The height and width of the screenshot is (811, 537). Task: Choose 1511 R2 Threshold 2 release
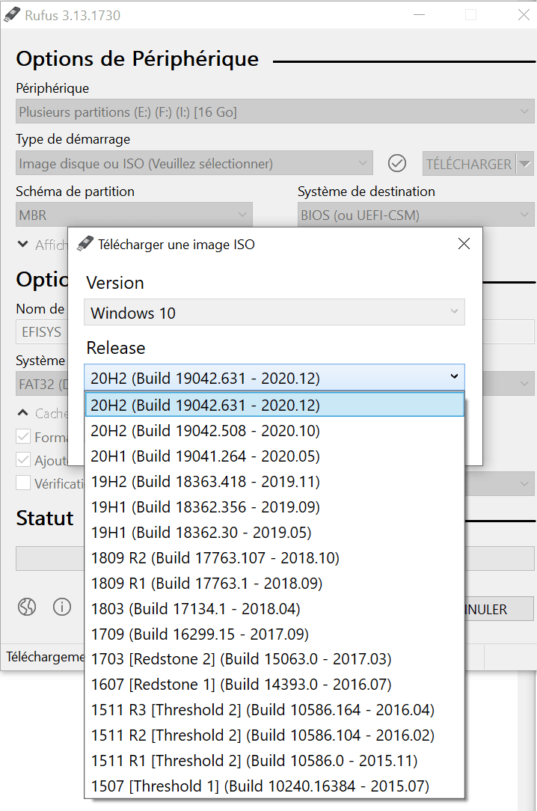coord(274,735)
